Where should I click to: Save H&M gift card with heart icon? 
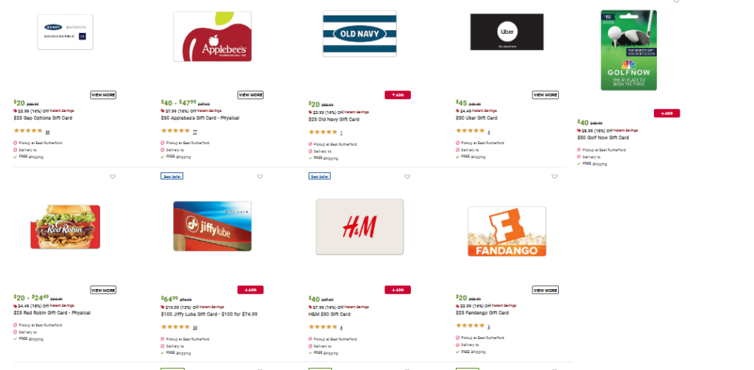click(407, 177)
